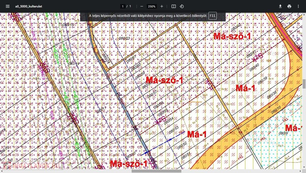
Task: Print the document using the printer icon
Action: tap(289, 6)
